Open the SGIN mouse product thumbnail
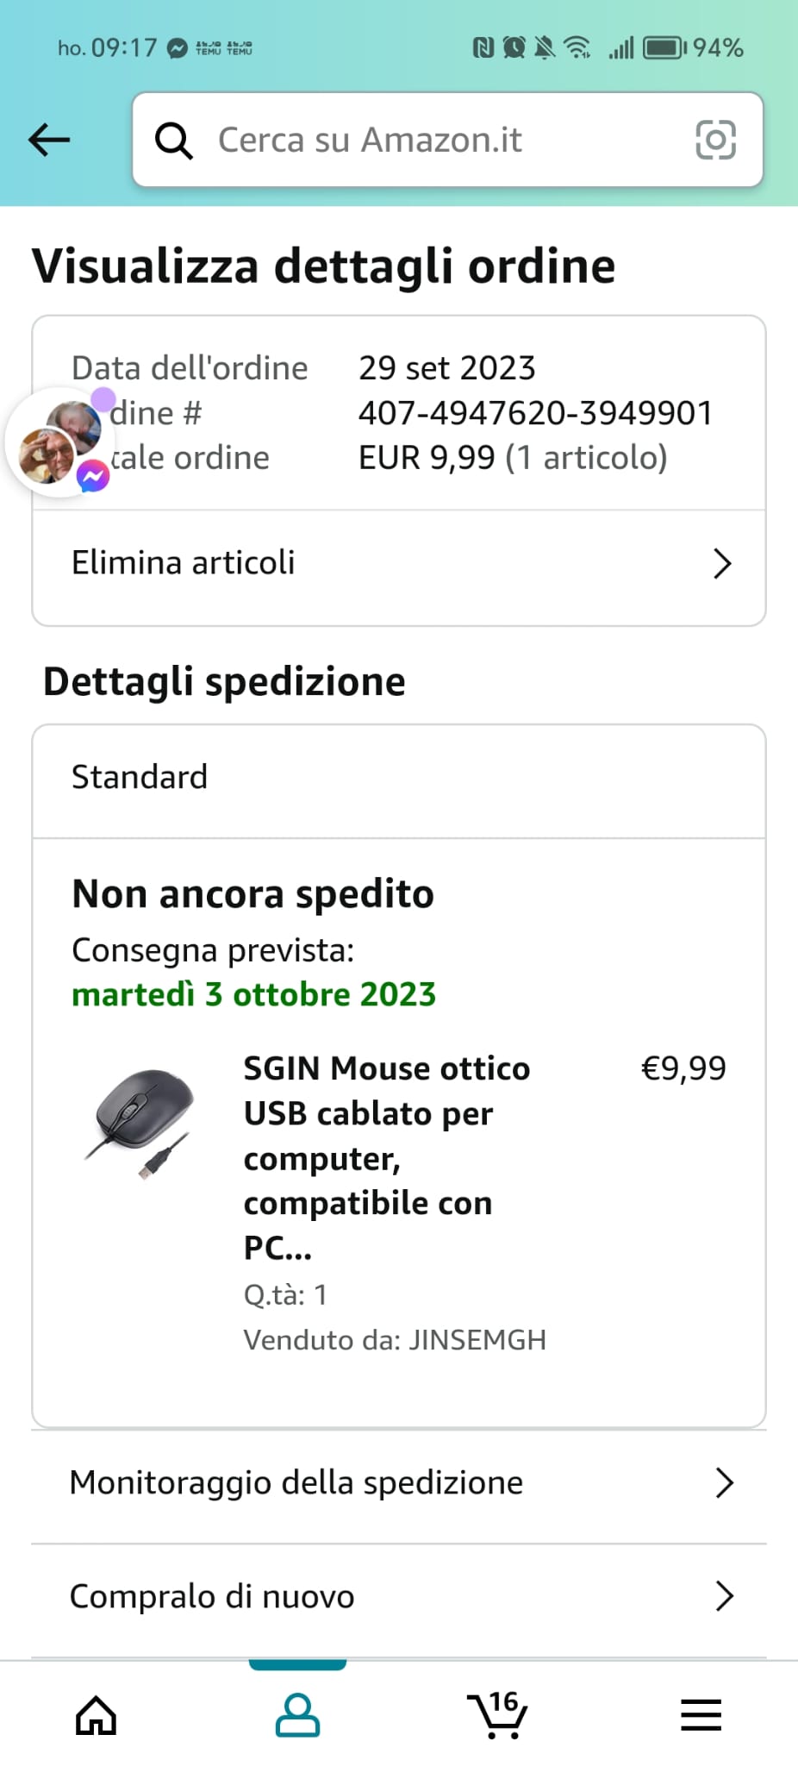The width and height of the screenshot is (798, 1766). pyautogui.click(x=139, y=1123)
